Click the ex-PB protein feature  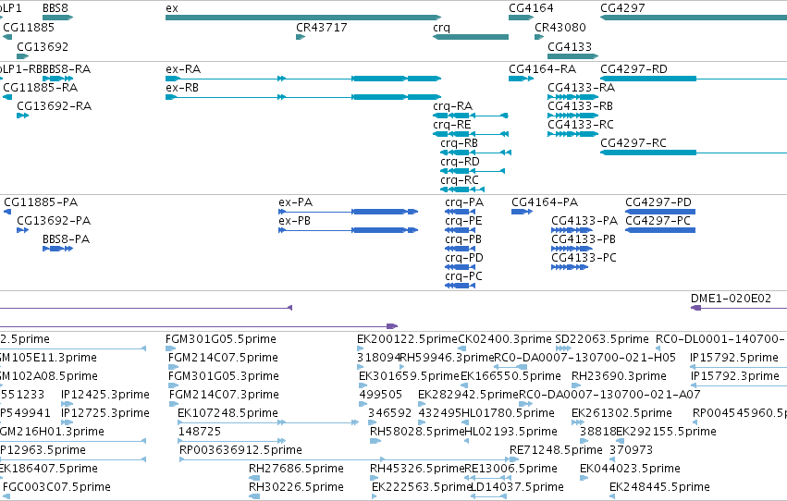(349, 230)
